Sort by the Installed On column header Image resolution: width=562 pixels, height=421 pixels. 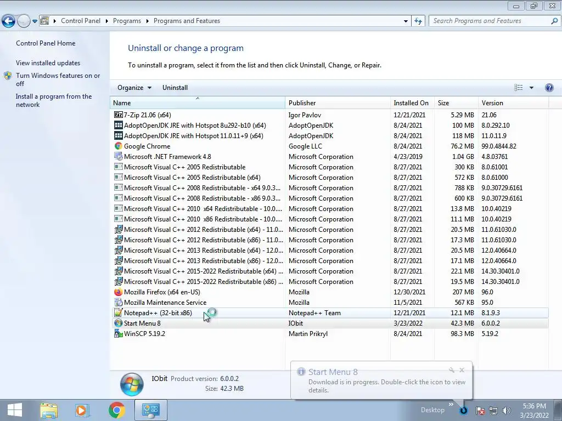point(412,103)
